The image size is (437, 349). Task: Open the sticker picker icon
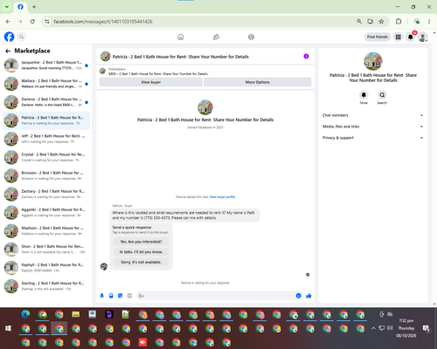tap(121, 296)
